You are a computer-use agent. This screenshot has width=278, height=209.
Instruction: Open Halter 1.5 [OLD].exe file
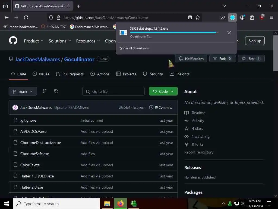(37, 176)
